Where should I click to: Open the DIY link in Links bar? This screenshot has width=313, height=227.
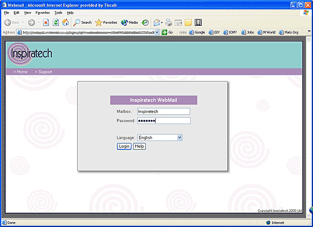(214, 33)
